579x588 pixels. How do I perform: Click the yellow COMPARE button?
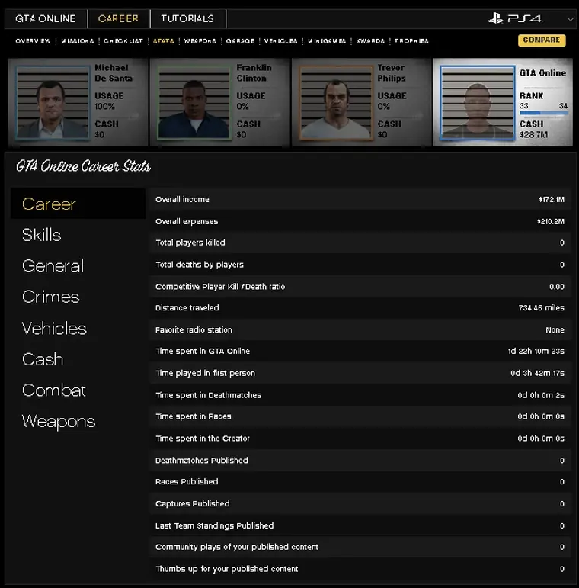[542, 40]
